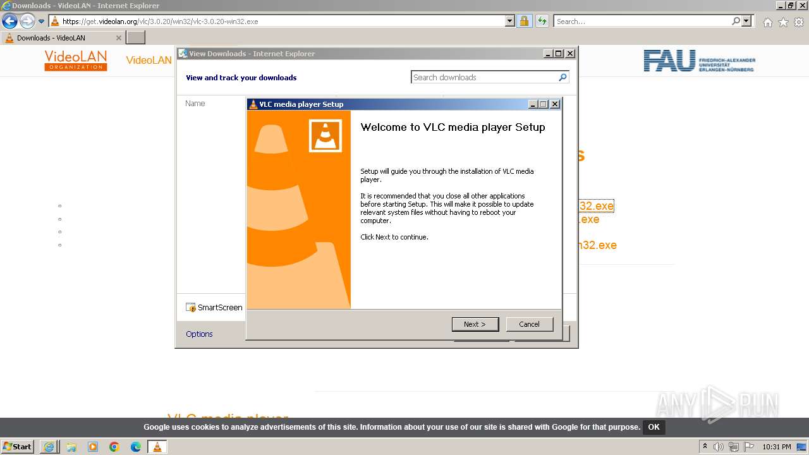Launch Microsoft Edge from the taskbar

click(135, 447)
